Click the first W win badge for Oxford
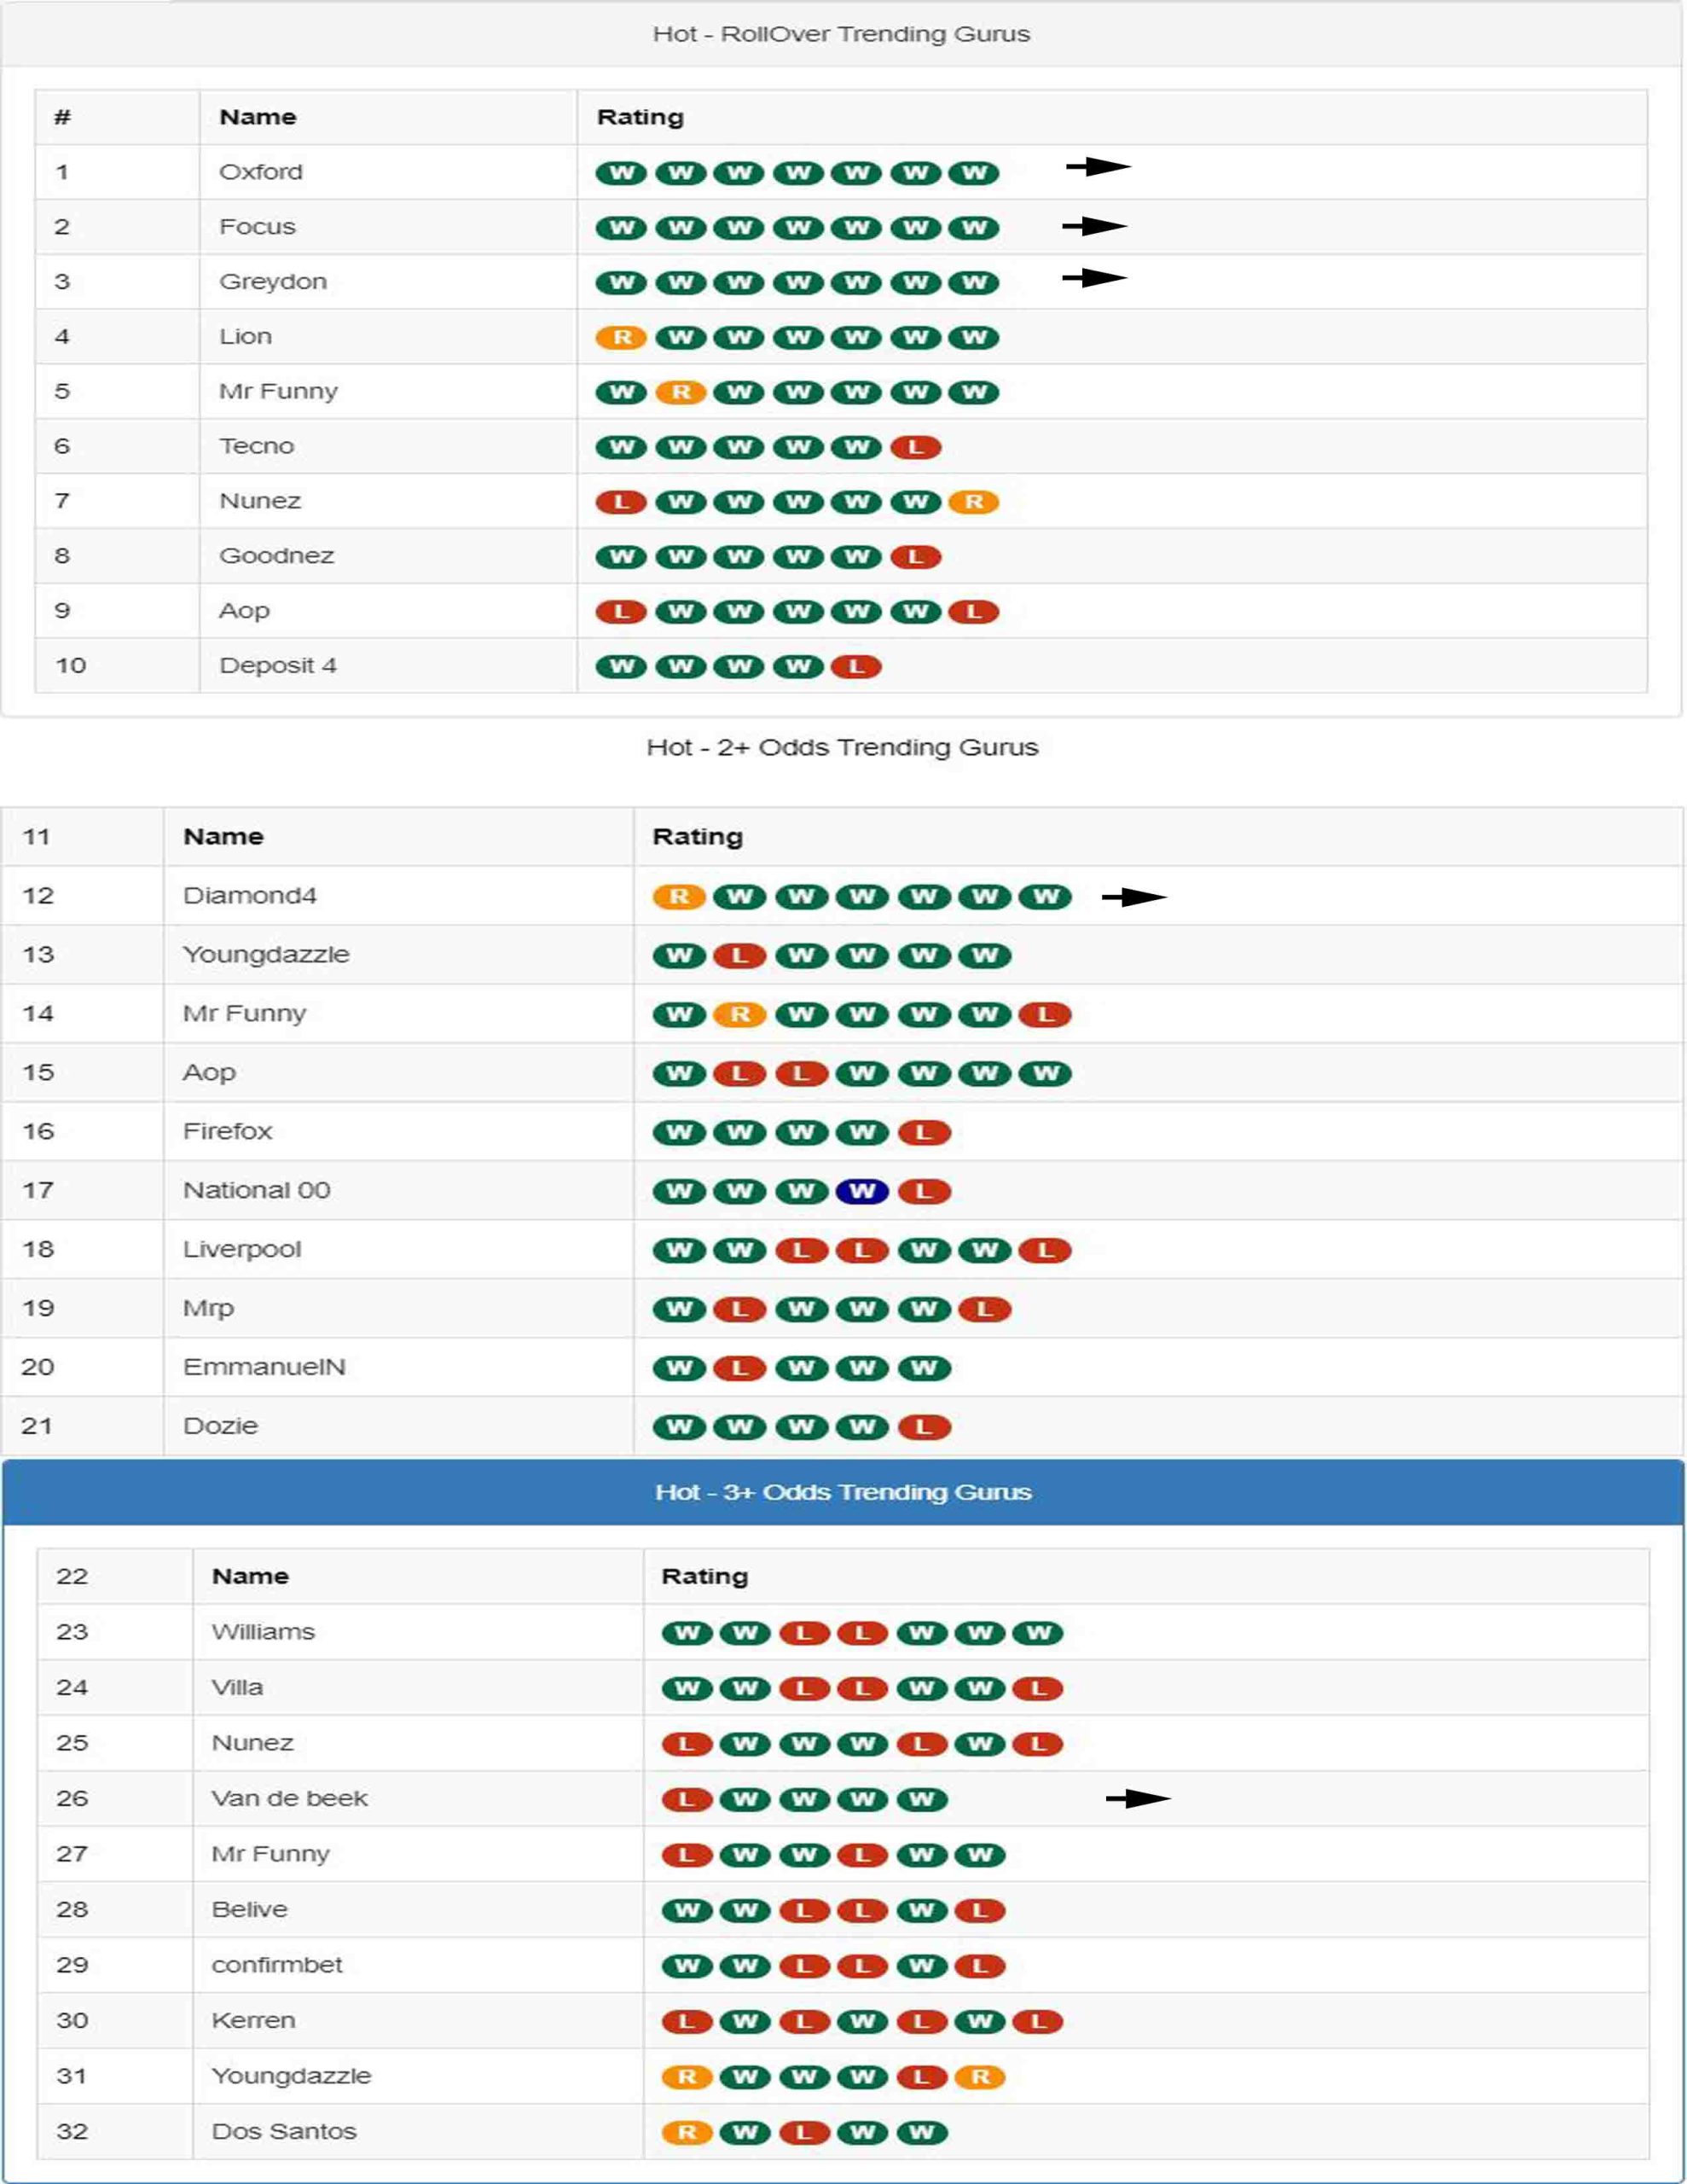 pos(622,172)
